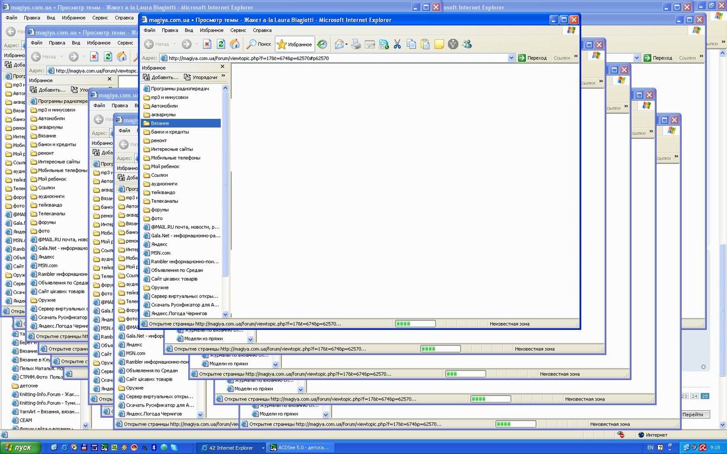
Task: Refresh the page via the green arrows icon in the front window
Action: pyautogui.click(x=221, y=44)
